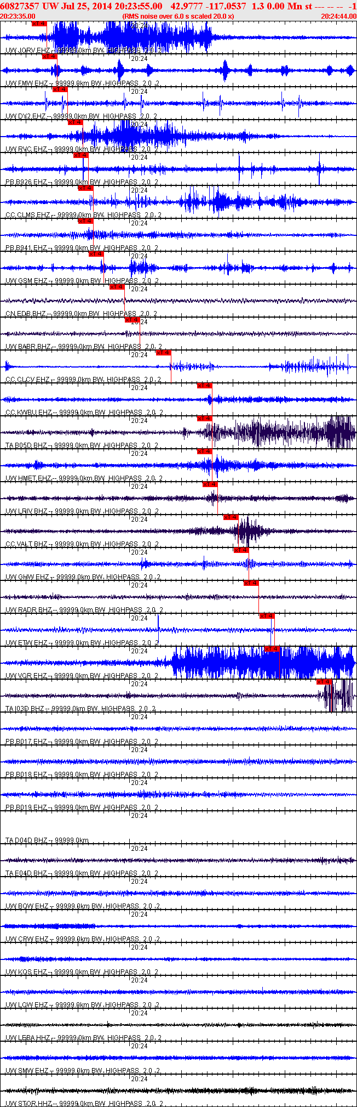This screenshot has height=1107, width=357.
Task: Select the red pick marker on the CC VALT trace
Action: pos(231,517)
